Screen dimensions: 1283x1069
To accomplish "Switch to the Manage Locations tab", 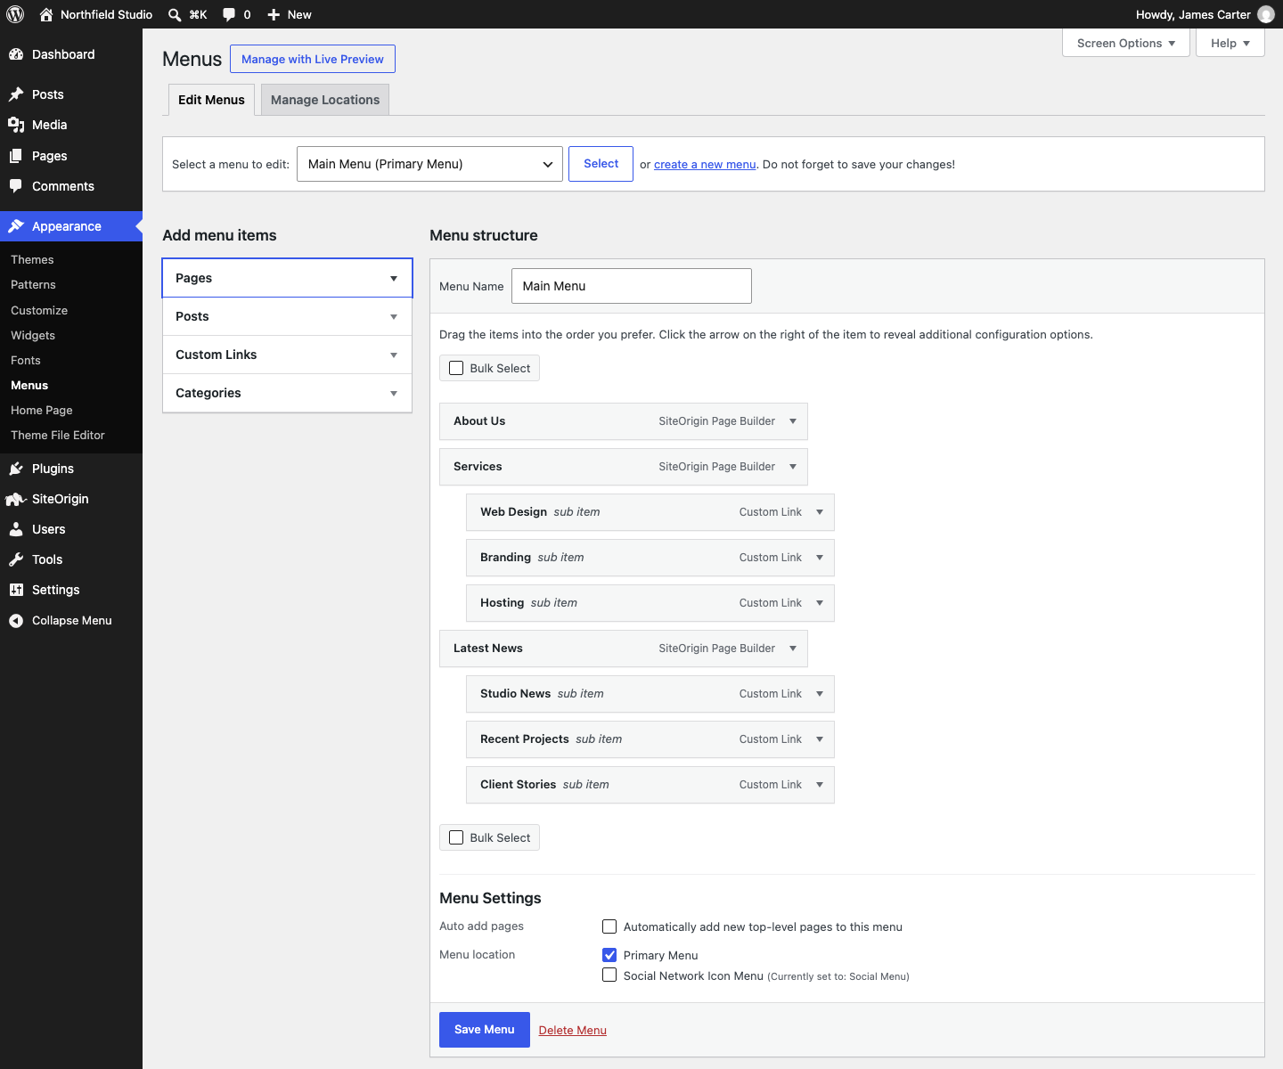I will click(x=325, y=100).
